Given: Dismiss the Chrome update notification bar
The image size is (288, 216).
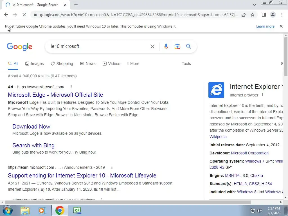Looking at the screenshot, I should [x=281, y=26].
